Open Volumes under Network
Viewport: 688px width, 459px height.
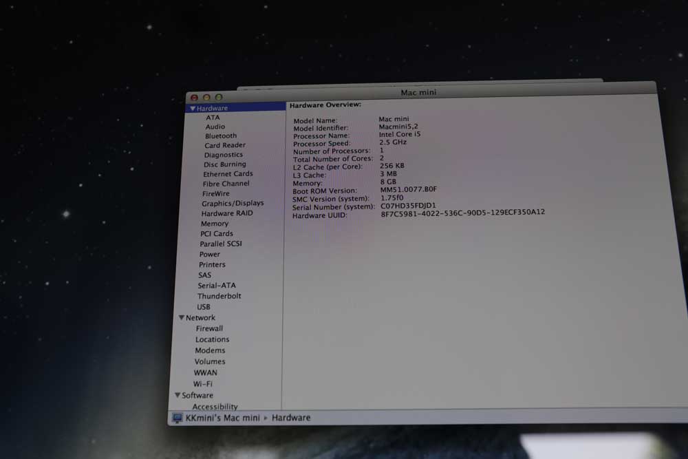(210, 361)
